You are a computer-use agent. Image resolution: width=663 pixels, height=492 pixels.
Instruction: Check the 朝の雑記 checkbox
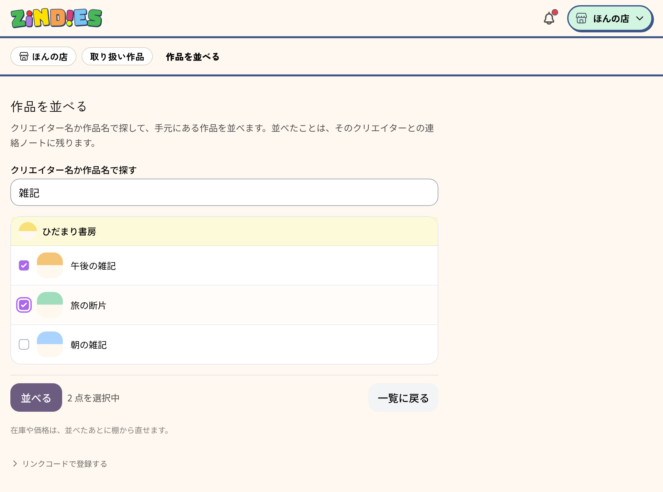pyautogui.click(x=24, y=345)
